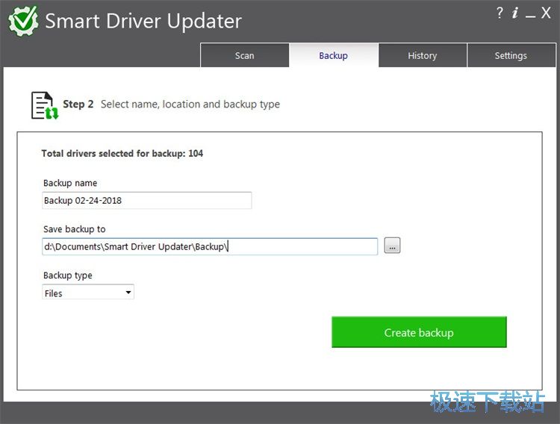Click the Step 2 heading text
Image resolution: width=560 pixels, height=424 pixels.
(78, 105)
